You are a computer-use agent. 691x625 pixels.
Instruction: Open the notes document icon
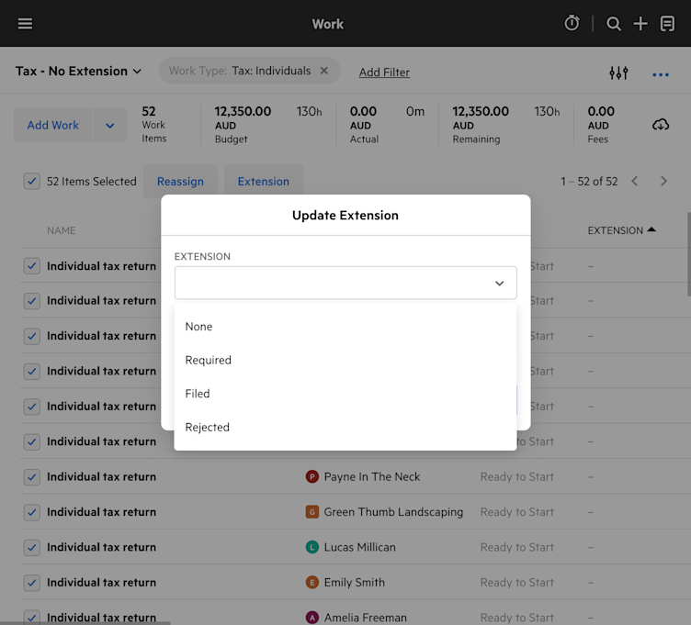pos(667,24)
